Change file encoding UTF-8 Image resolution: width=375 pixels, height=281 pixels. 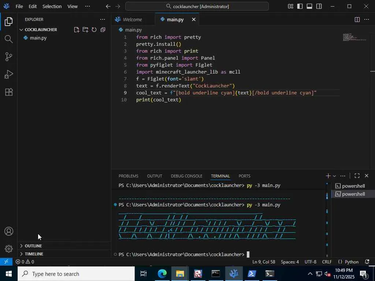(310, 262)
